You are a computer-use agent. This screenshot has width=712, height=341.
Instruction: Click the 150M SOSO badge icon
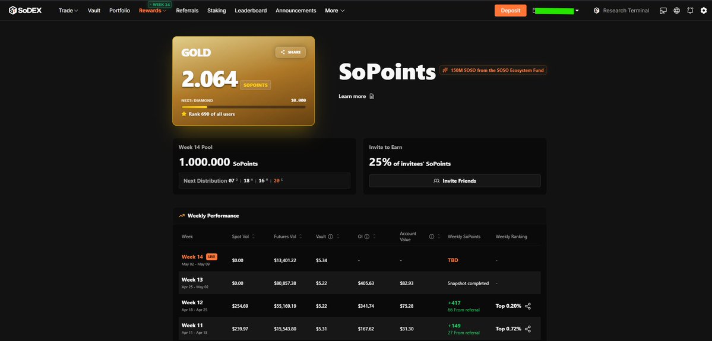click(x=445, y=71)
